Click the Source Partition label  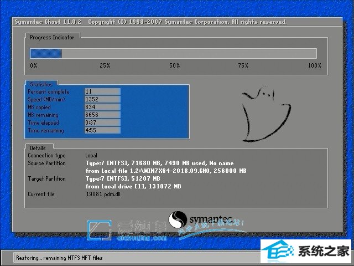point(46,163)
